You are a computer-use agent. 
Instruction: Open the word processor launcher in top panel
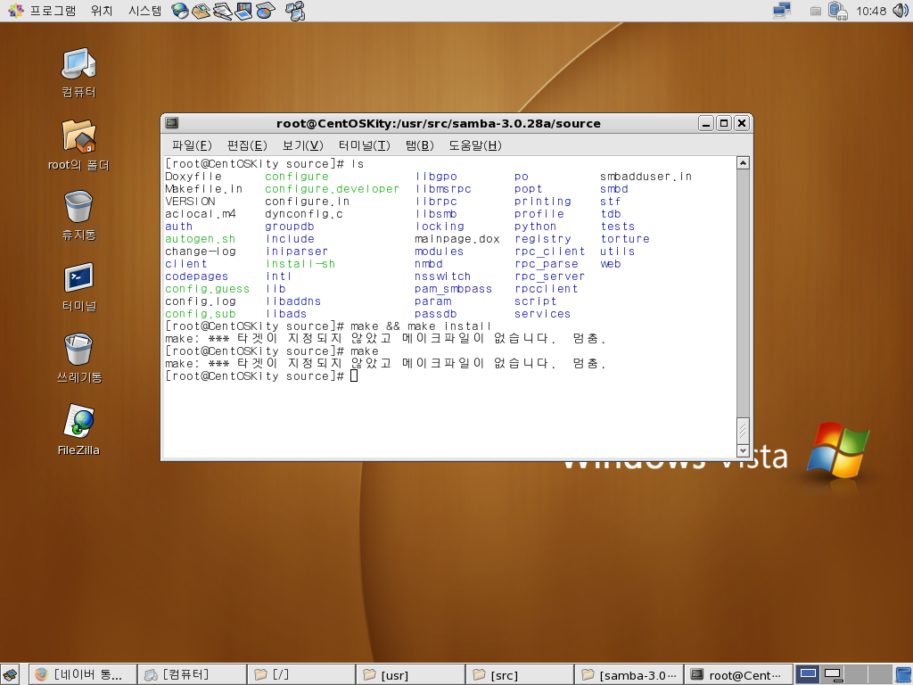point(222,11)
